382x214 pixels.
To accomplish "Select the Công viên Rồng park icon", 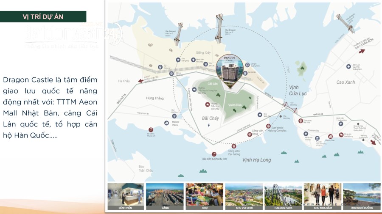I will [249, 134].
